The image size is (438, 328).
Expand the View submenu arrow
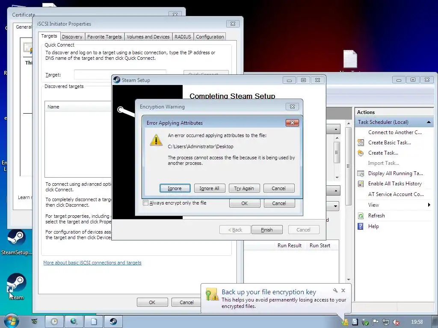point(429,205)
